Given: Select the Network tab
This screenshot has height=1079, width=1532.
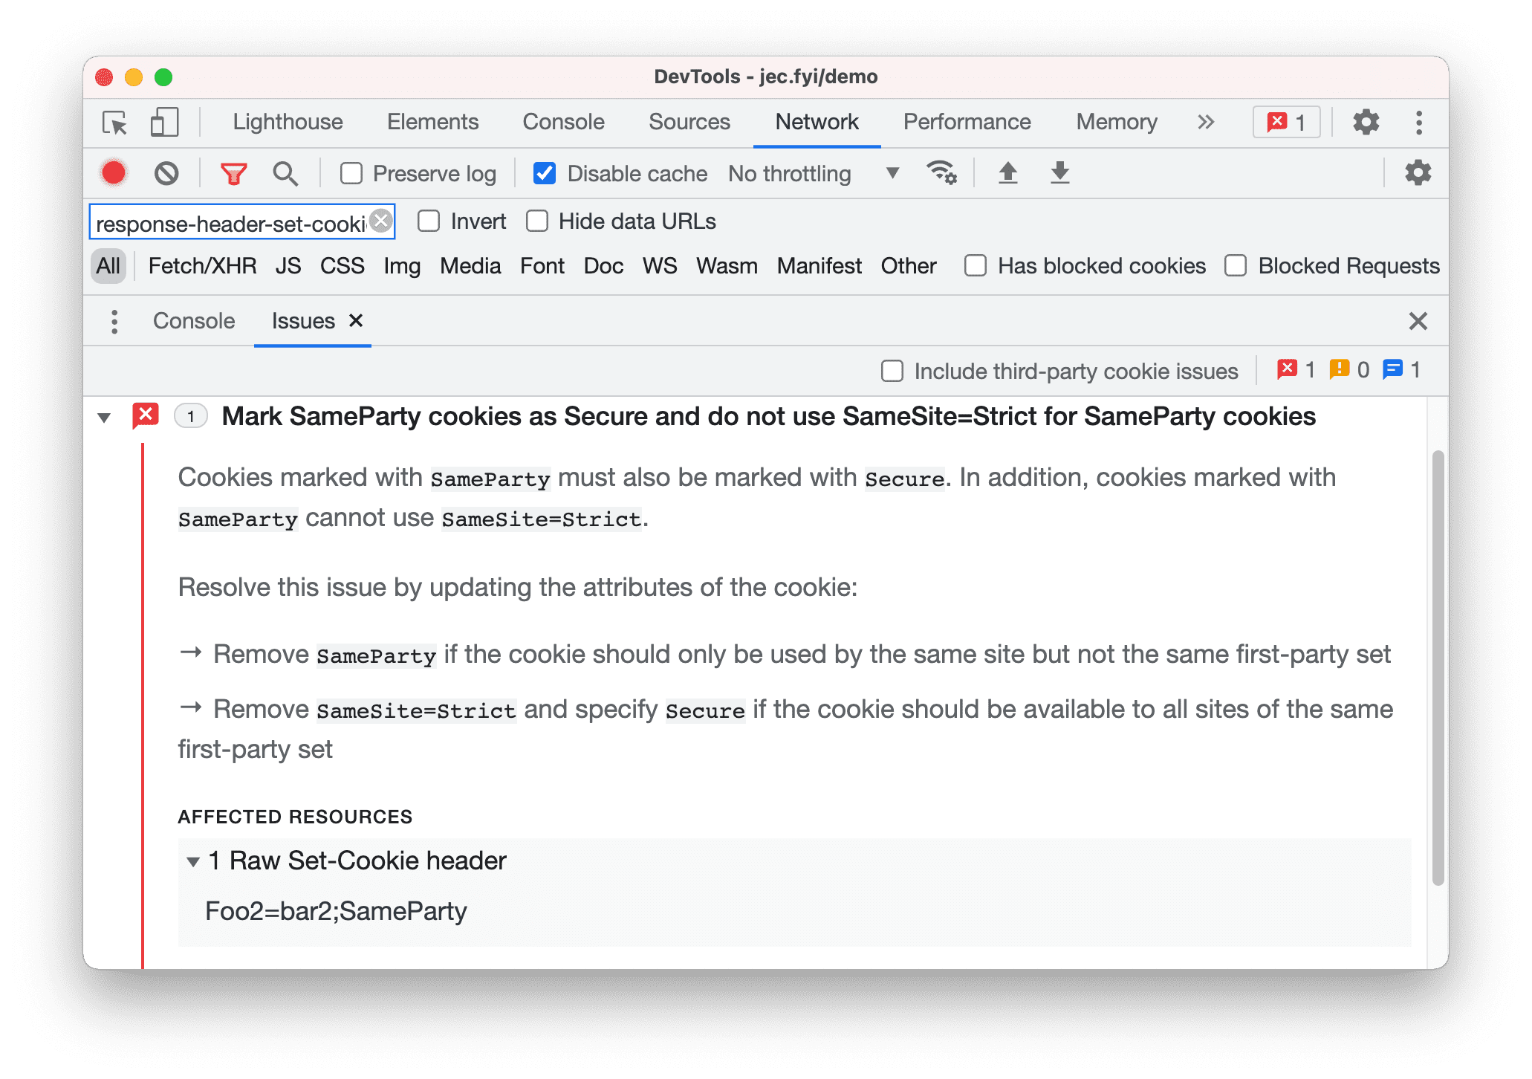Looking at the screenshot, I should tap(817, 121).
